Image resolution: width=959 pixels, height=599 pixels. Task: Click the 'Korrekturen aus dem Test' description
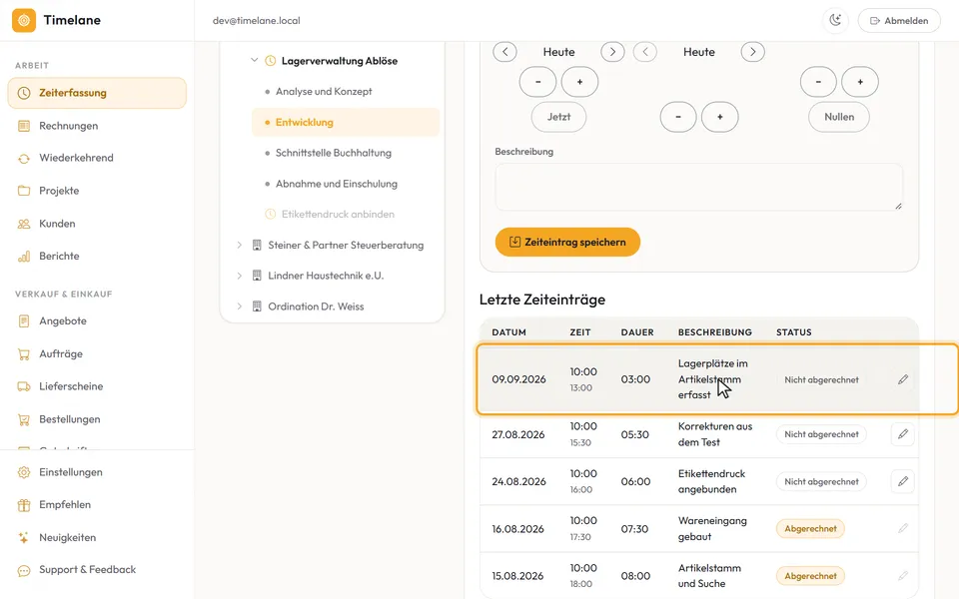point(715,434)
